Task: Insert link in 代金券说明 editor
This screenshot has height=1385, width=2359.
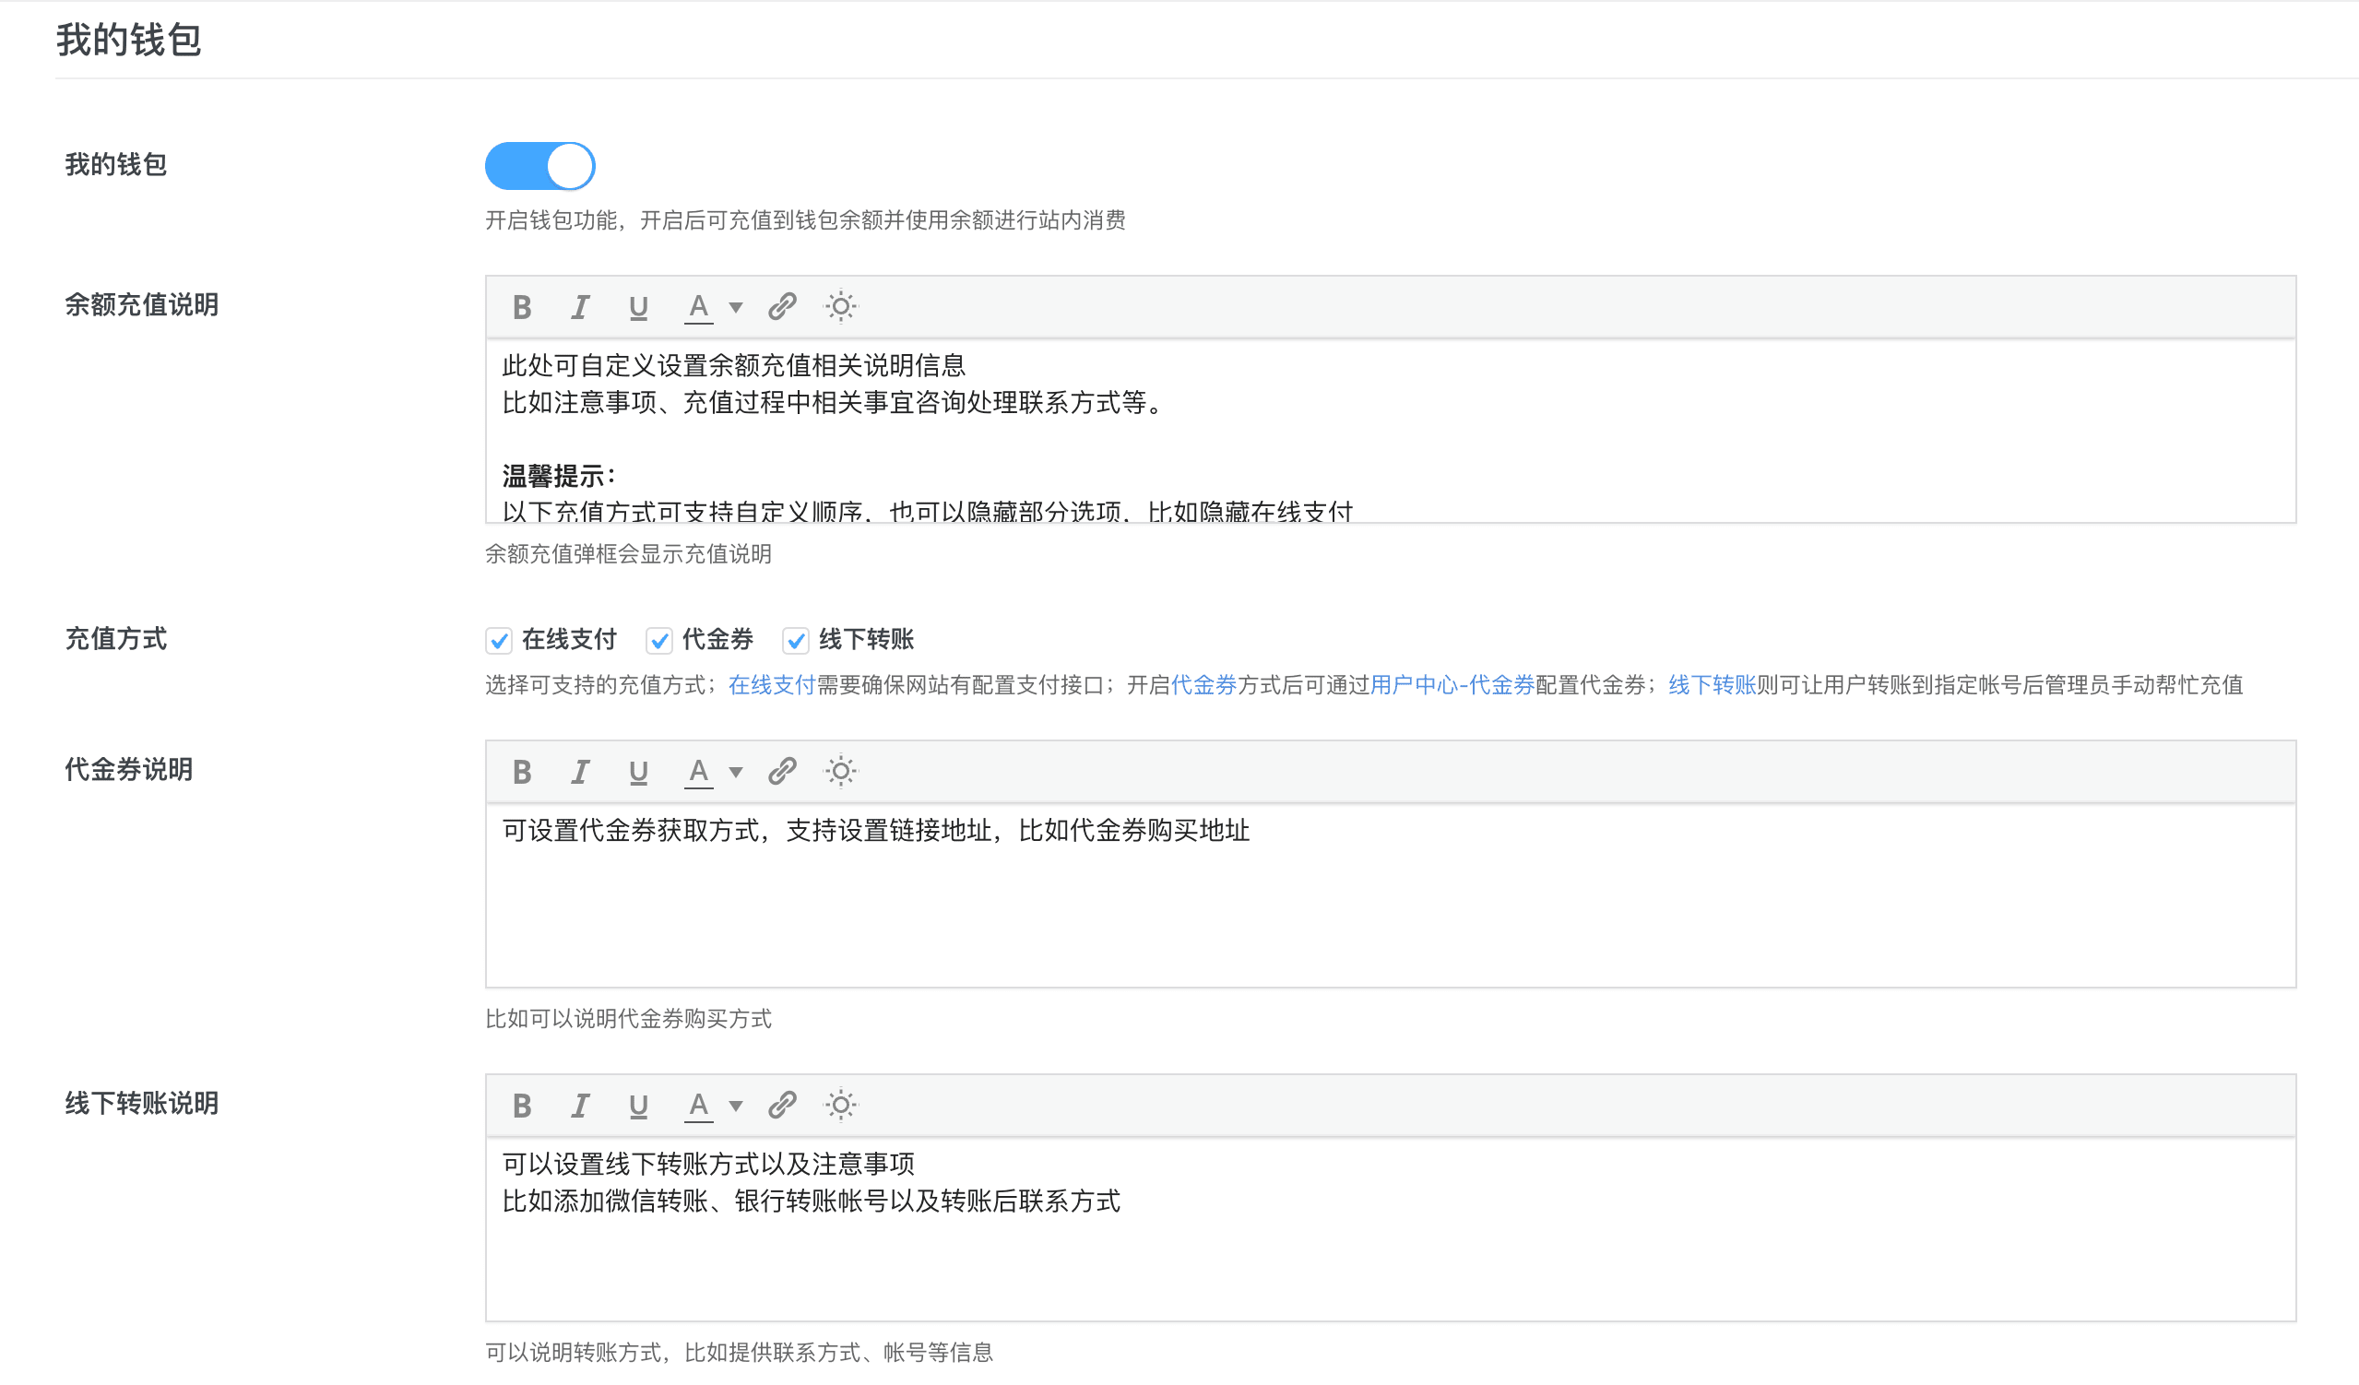Action: (x=783, y=772)
